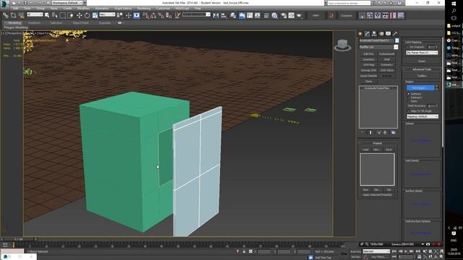The width and height of the screenshot is (463, 260).
Task: Open the Mapping Default dropdown
Action: (422, 116)
